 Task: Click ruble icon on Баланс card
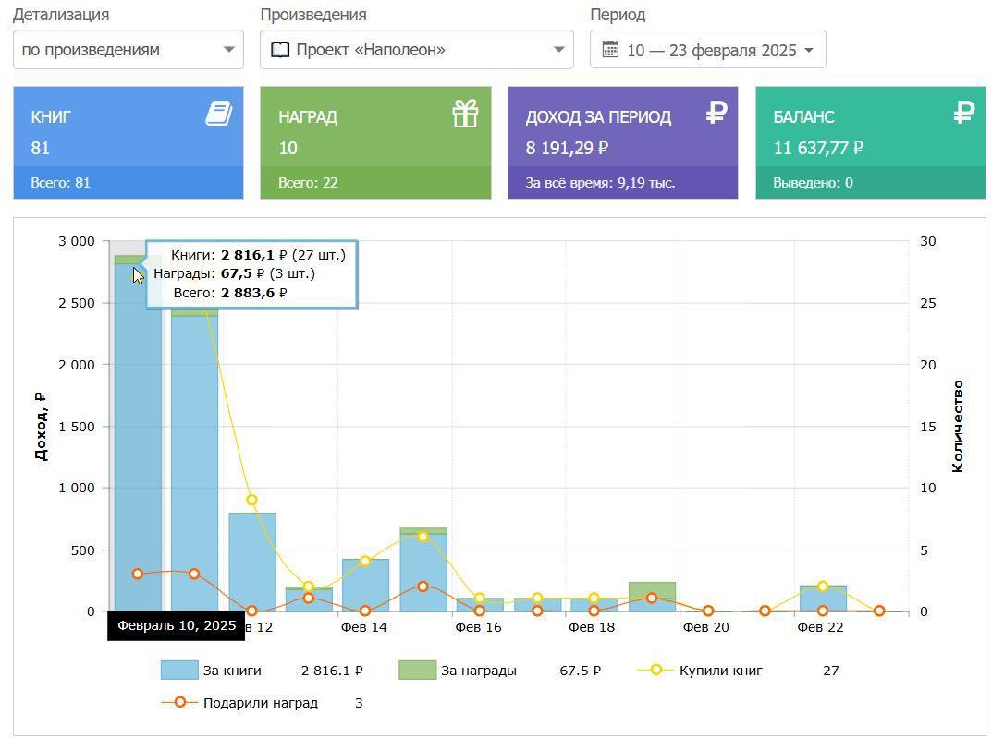point(963,113)
